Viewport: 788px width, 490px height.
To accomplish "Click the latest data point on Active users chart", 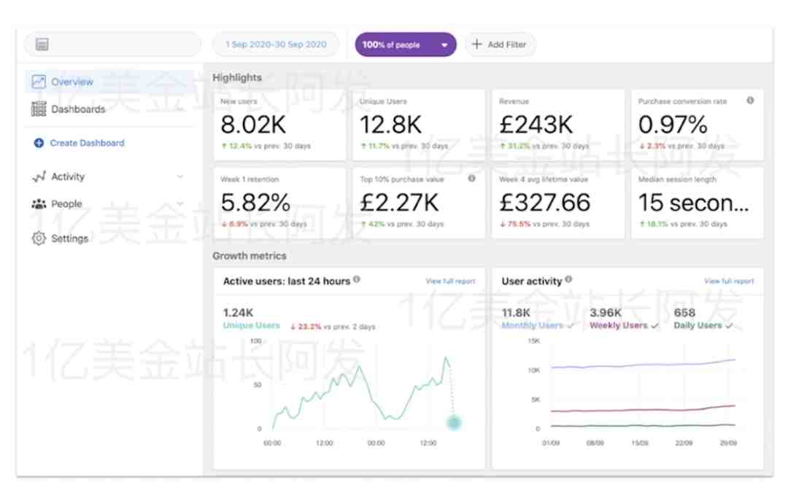I will 454,423.
